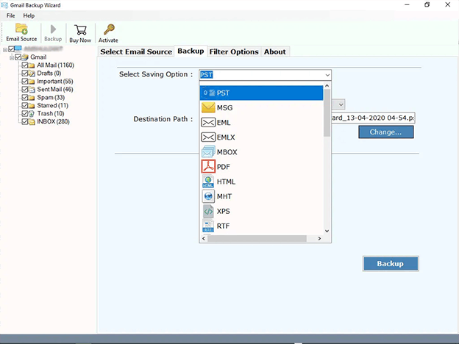The image size is (459, 344).
Task: Click the Buy Now cart icon
Action: click(79, 31)
